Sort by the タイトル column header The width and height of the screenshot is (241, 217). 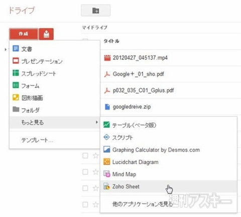pos(111,41)
